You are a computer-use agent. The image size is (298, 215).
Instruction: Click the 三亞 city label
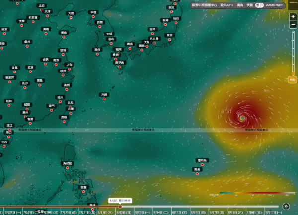coord(4,142)
